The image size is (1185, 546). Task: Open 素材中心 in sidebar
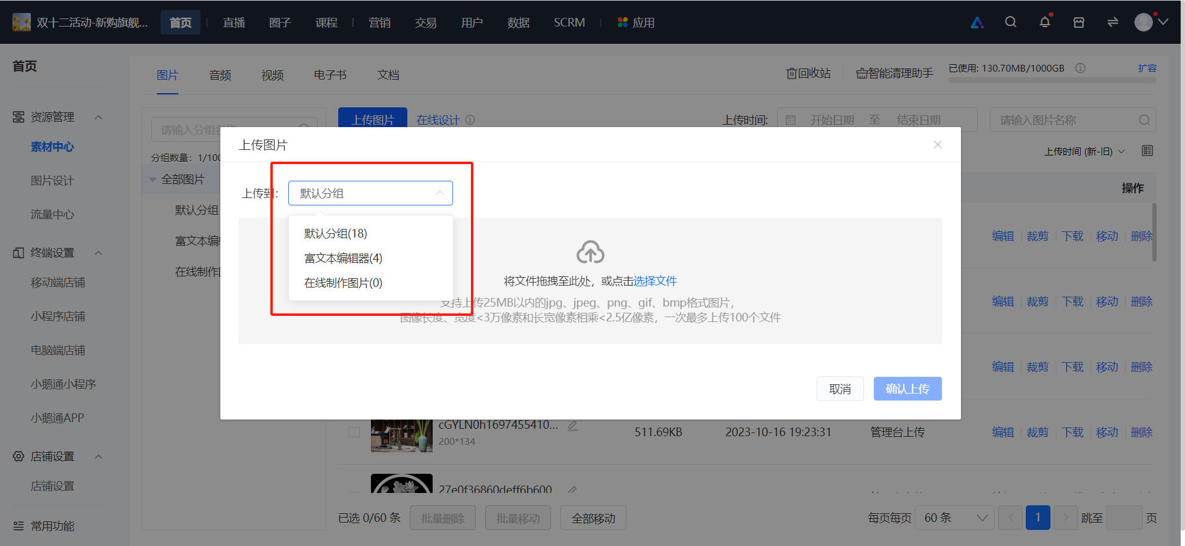click(x=52, y=147)
